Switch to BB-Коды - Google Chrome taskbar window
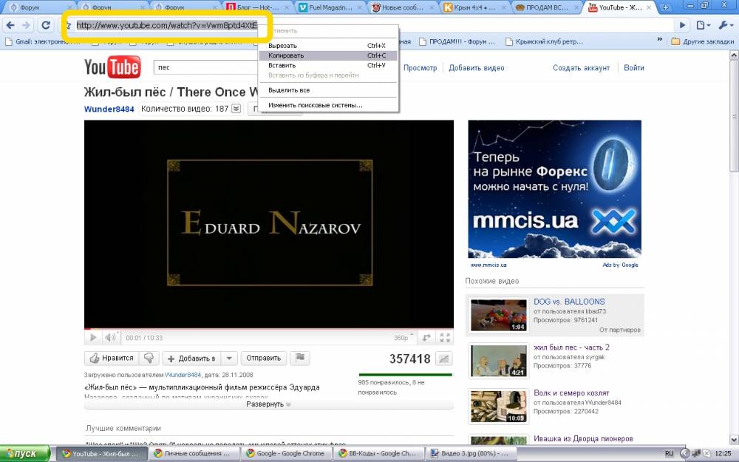 click(x=378, y=454)
